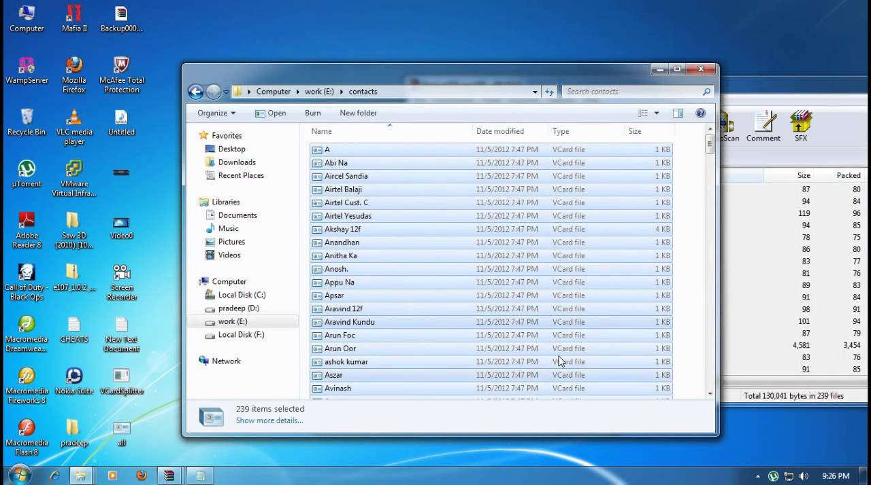Screen dimensions: 871x485
Task: Launch the Adobe Reader 8 desktop icon
Action: pos(27,230)
